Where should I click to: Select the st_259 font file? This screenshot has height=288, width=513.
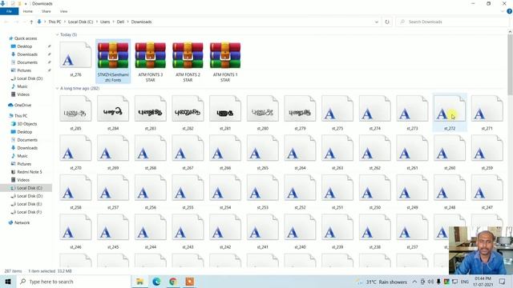coord(487,153)
